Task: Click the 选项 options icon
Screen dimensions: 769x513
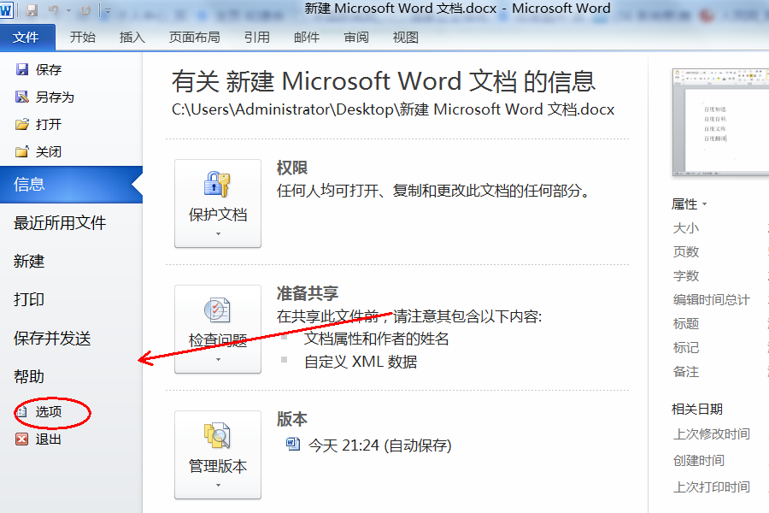Action: pyautogui.click(x=22, y=411)
